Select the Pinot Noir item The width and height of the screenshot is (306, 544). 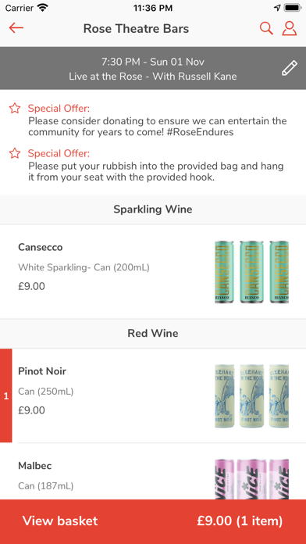point(153,395)
